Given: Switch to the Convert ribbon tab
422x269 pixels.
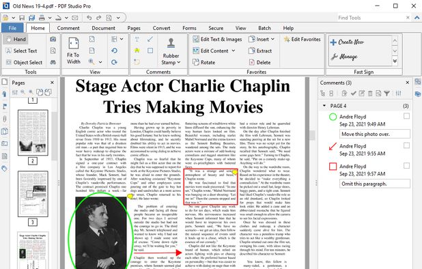Looking at the screenshot, I should 161,28.
